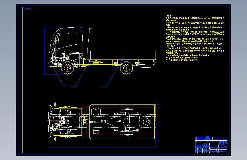Select the spare tire circle in the top view
Screen dimensions: 247x160
click(x=147, y=122)
